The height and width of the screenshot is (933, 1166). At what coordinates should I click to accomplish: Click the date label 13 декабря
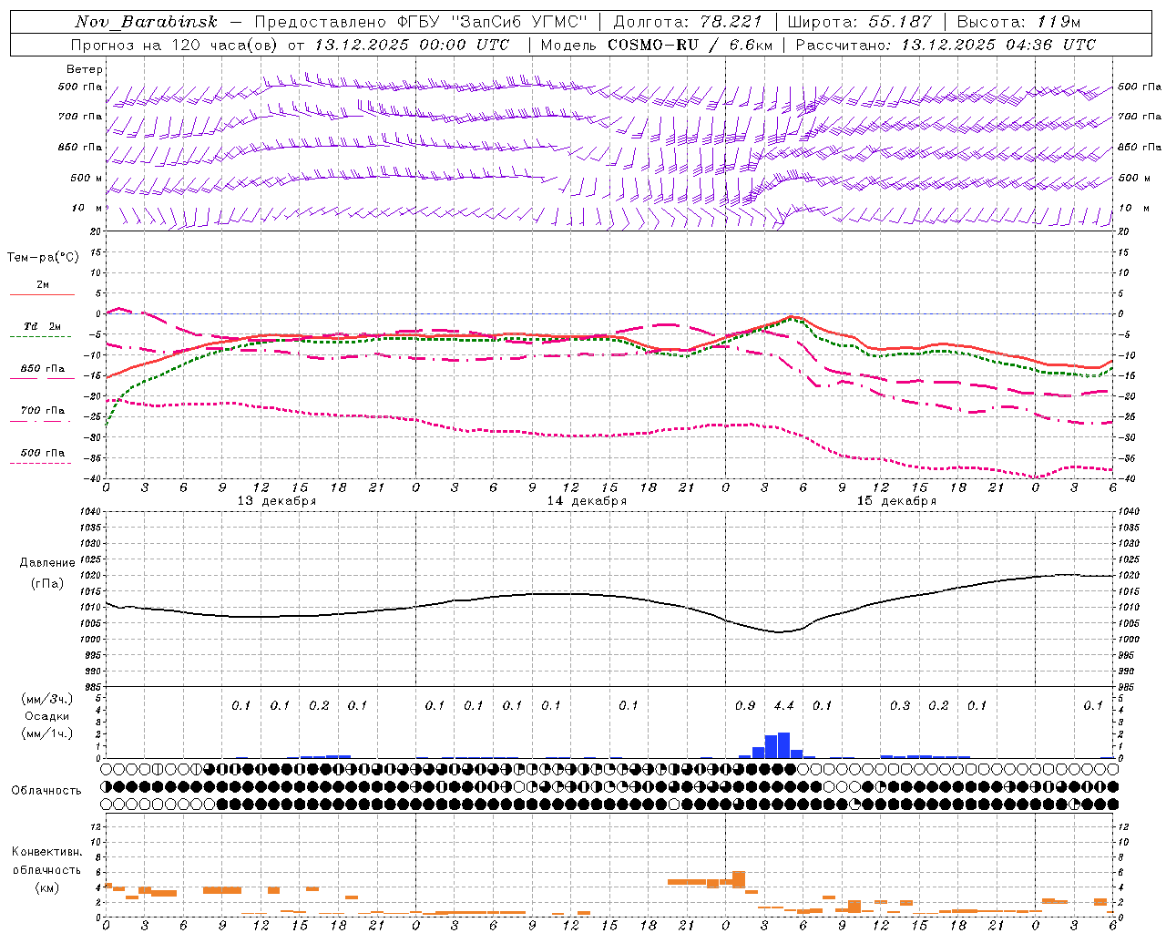click(x=277, y=501)
